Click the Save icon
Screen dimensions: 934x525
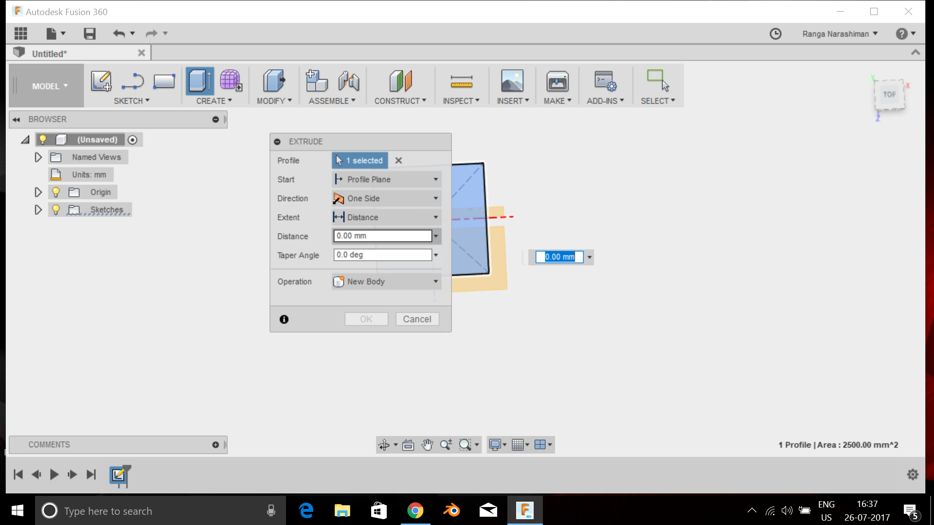[90, 34]
